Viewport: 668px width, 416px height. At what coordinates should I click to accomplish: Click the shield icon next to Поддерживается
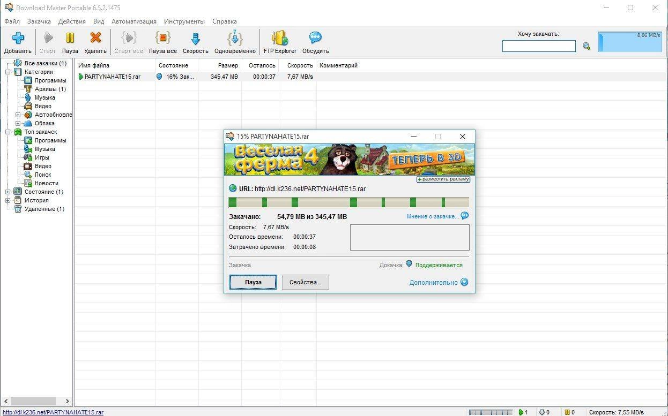[x=409, y=264]
